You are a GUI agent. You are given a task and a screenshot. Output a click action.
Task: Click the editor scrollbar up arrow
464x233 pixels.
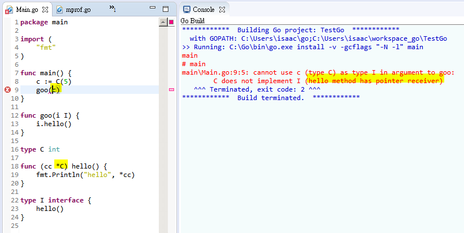click(163, 22)
